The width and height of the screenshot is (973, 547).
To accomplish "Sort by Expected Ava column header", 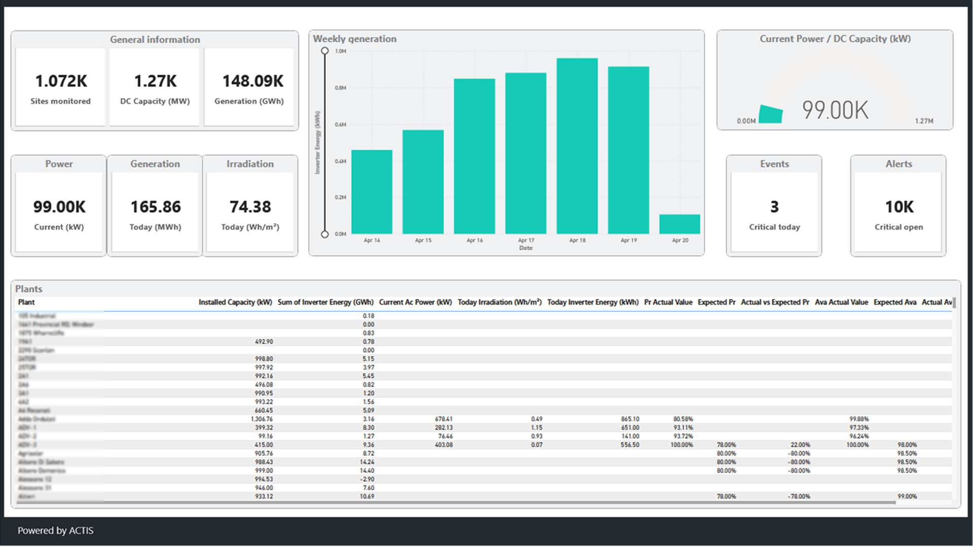I will click(895, 302).
